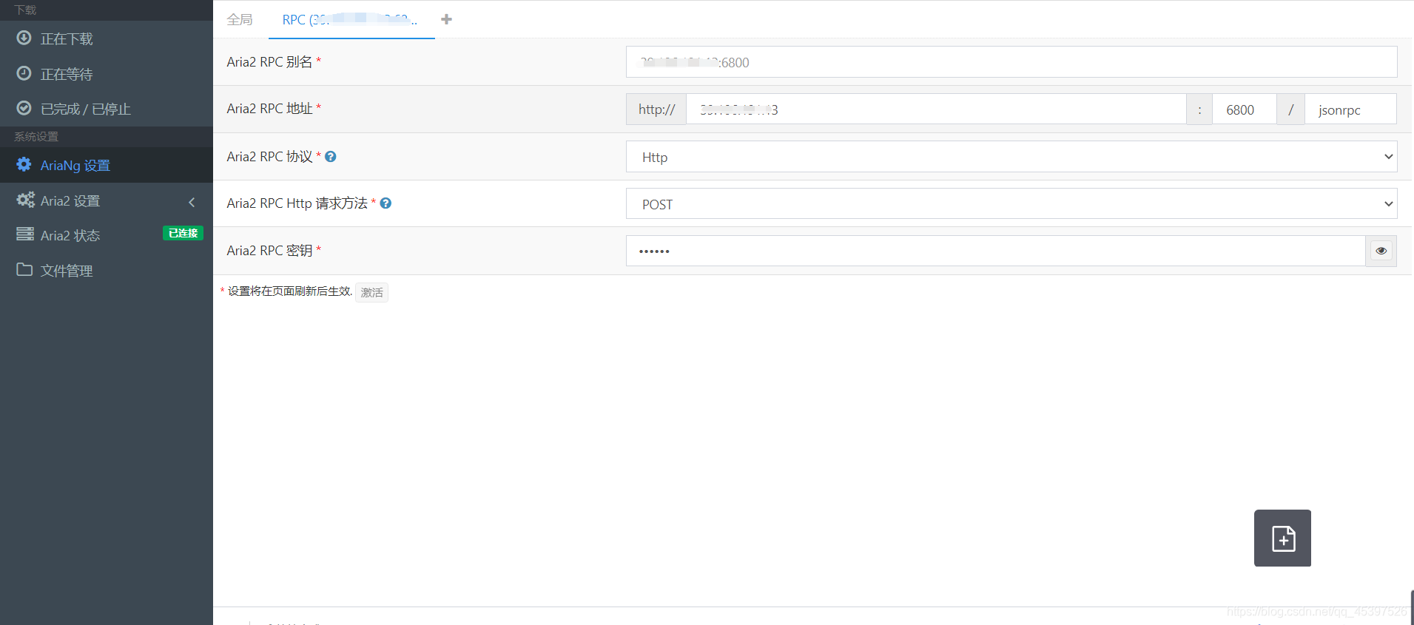Edit the RPC port 6800 field
Screen dimensions: 1414x625
coord(1245,109)
